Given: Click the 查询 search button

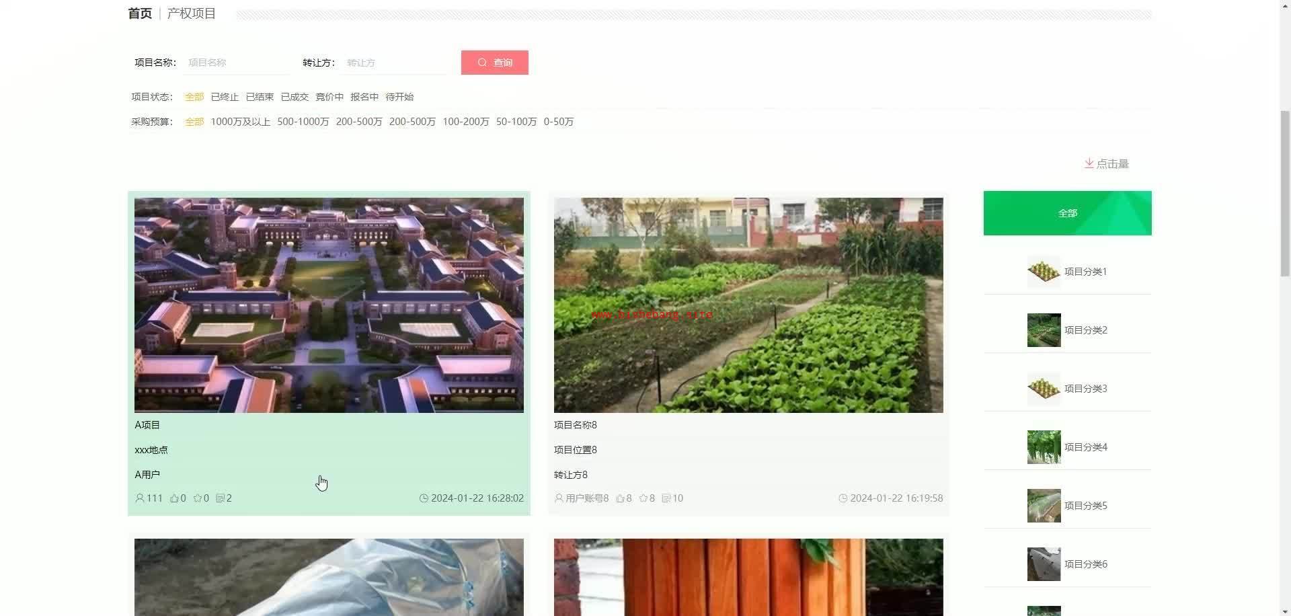Looking at the screenshot, I should 495,63.
